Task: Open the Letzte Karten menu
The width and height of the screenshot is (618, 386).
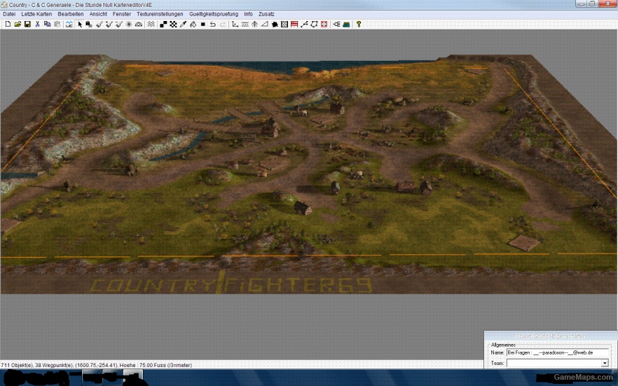Action: point(37,14)
